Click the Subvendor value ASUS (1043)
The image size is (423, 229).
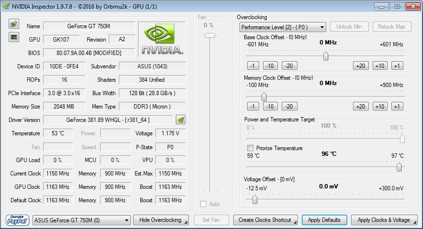pyautogui.click(x=152, y=66)
